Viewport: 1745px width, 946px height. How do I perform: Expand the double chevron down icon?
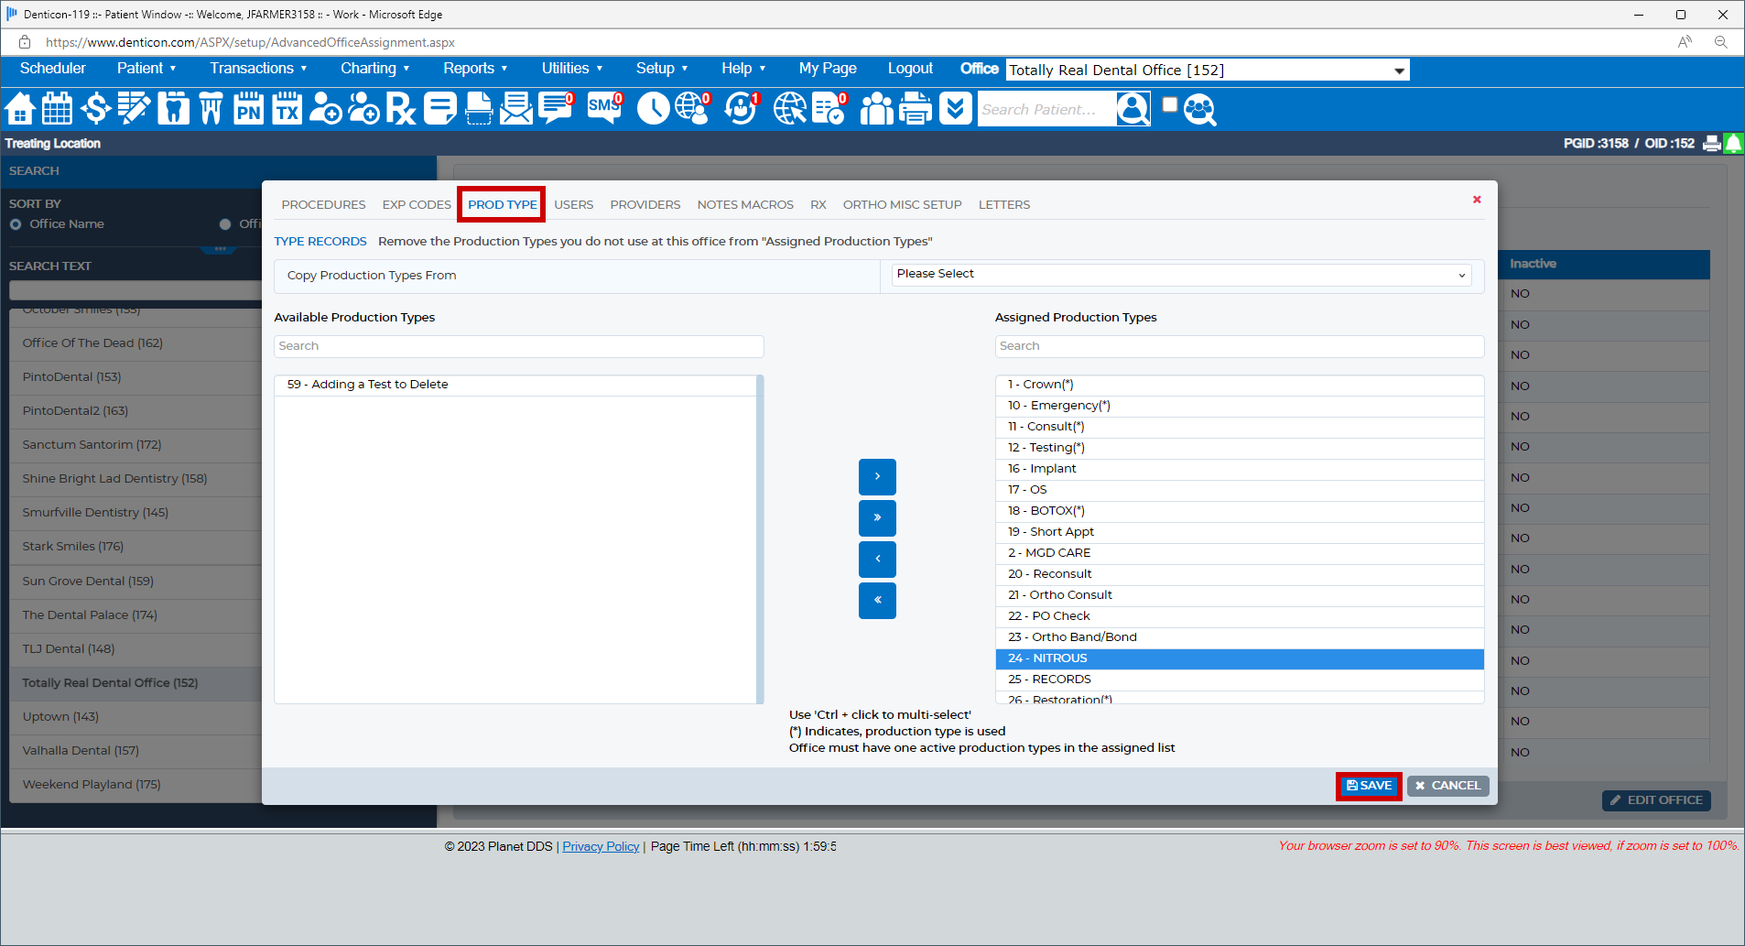tap(955, 109)
